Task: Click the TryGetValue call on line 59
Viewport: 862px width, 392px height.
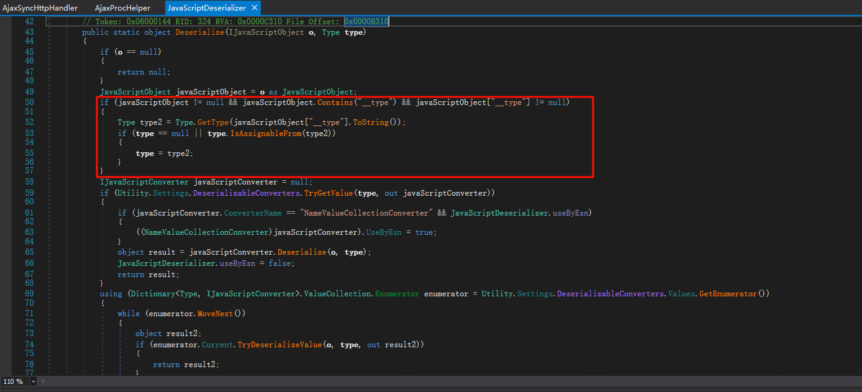Action: [329, 193]
